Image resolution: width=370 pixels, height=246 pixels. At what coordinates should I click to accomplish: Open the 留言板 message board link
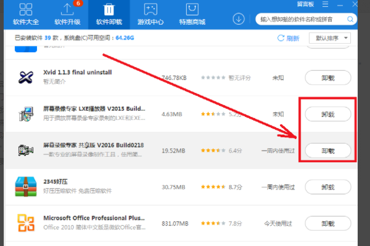305,4
